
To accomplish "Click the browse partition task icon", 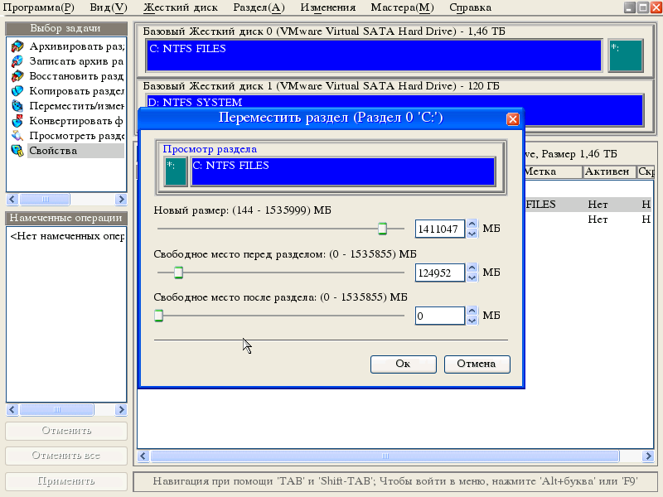I will (17, 135).
